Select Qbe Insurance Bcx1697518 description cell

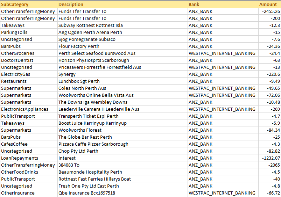(122, 193)
